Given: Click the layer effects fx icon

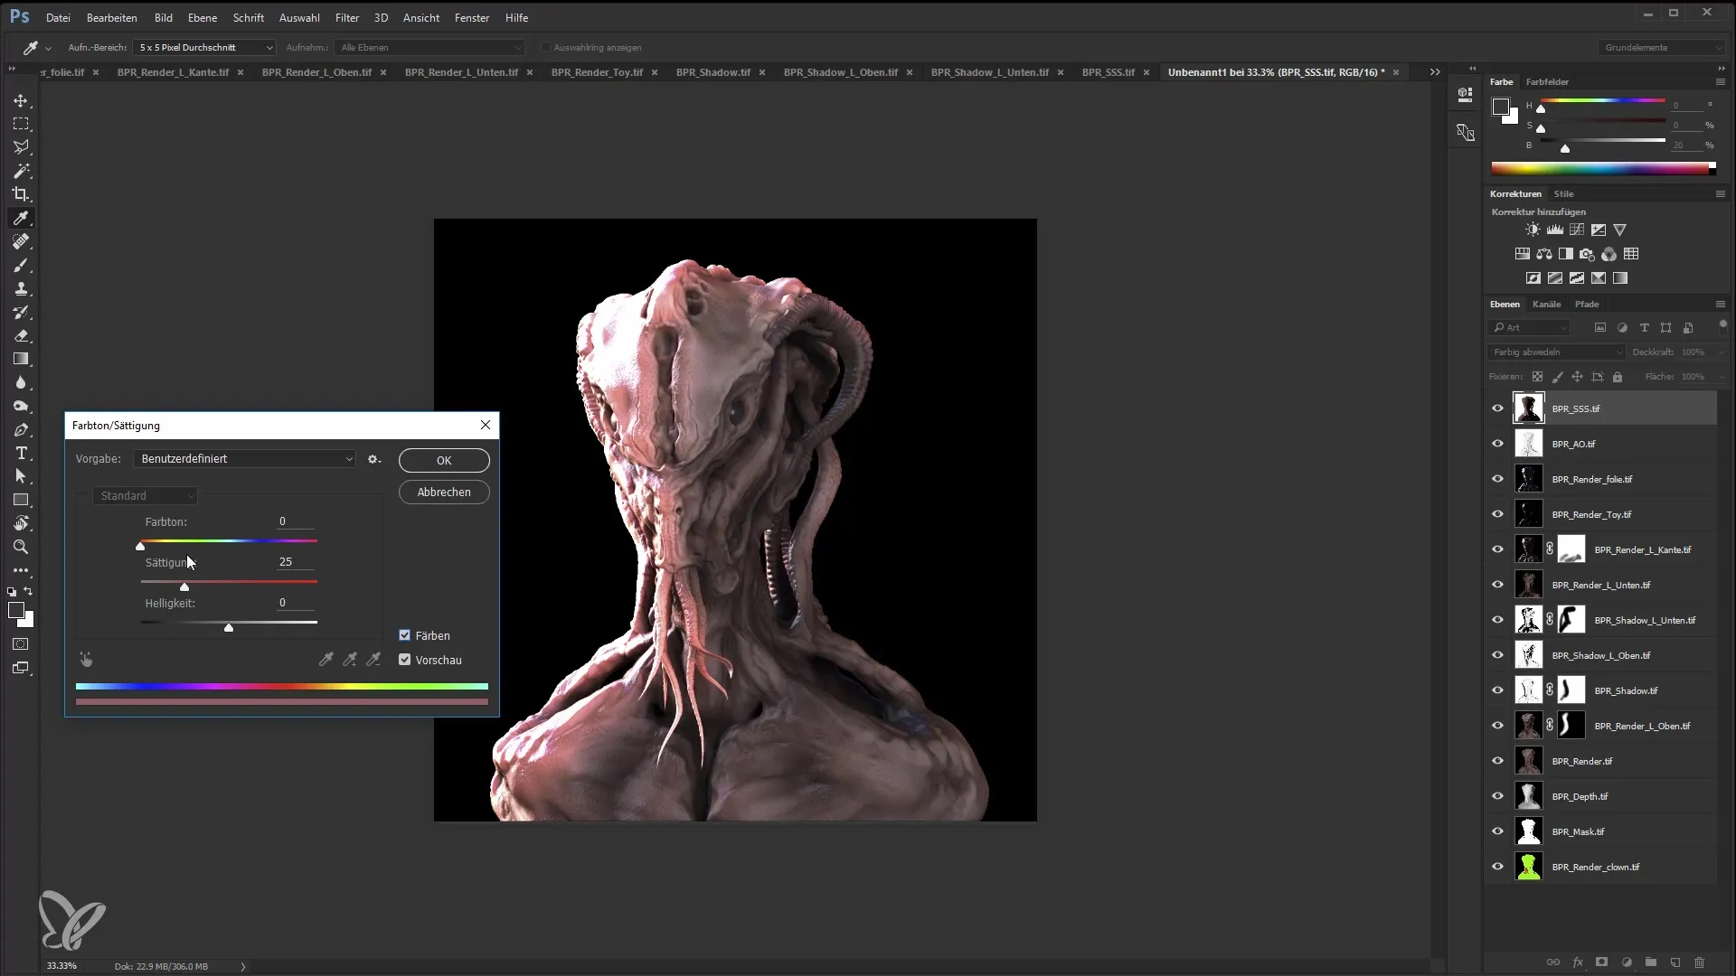Looking at the screenshot, I should pyautogui.click(x=1578, y=962).
